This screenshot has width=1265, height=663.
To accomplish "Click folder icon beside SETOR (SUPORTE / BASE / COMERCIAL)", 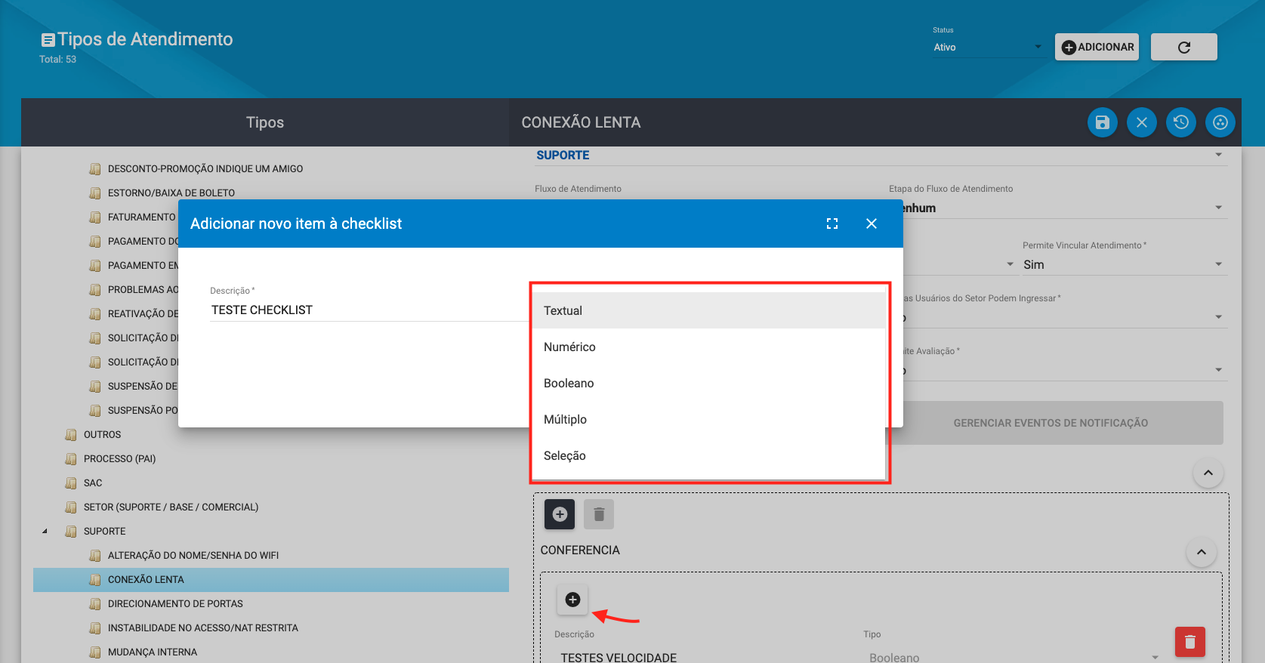I will point(71,507).
